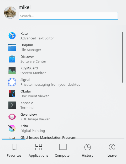126x164 pixels.
Task: Open Signal via its speech bubble icon
Action: [x=12, y=82]
